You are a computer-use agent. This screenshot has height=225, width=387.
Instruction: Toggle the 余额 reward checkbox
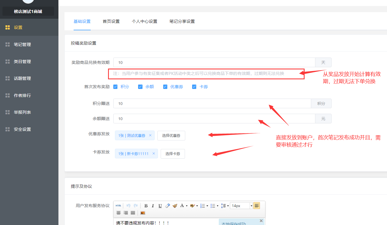140,86
